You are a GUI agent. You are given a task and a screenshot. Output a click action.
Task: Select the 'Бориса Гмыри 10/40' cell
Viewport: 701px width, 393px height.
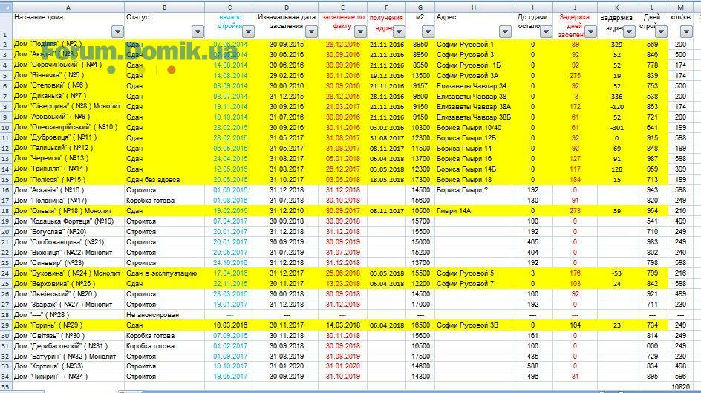pyautogui.click(x=474, y=128)
